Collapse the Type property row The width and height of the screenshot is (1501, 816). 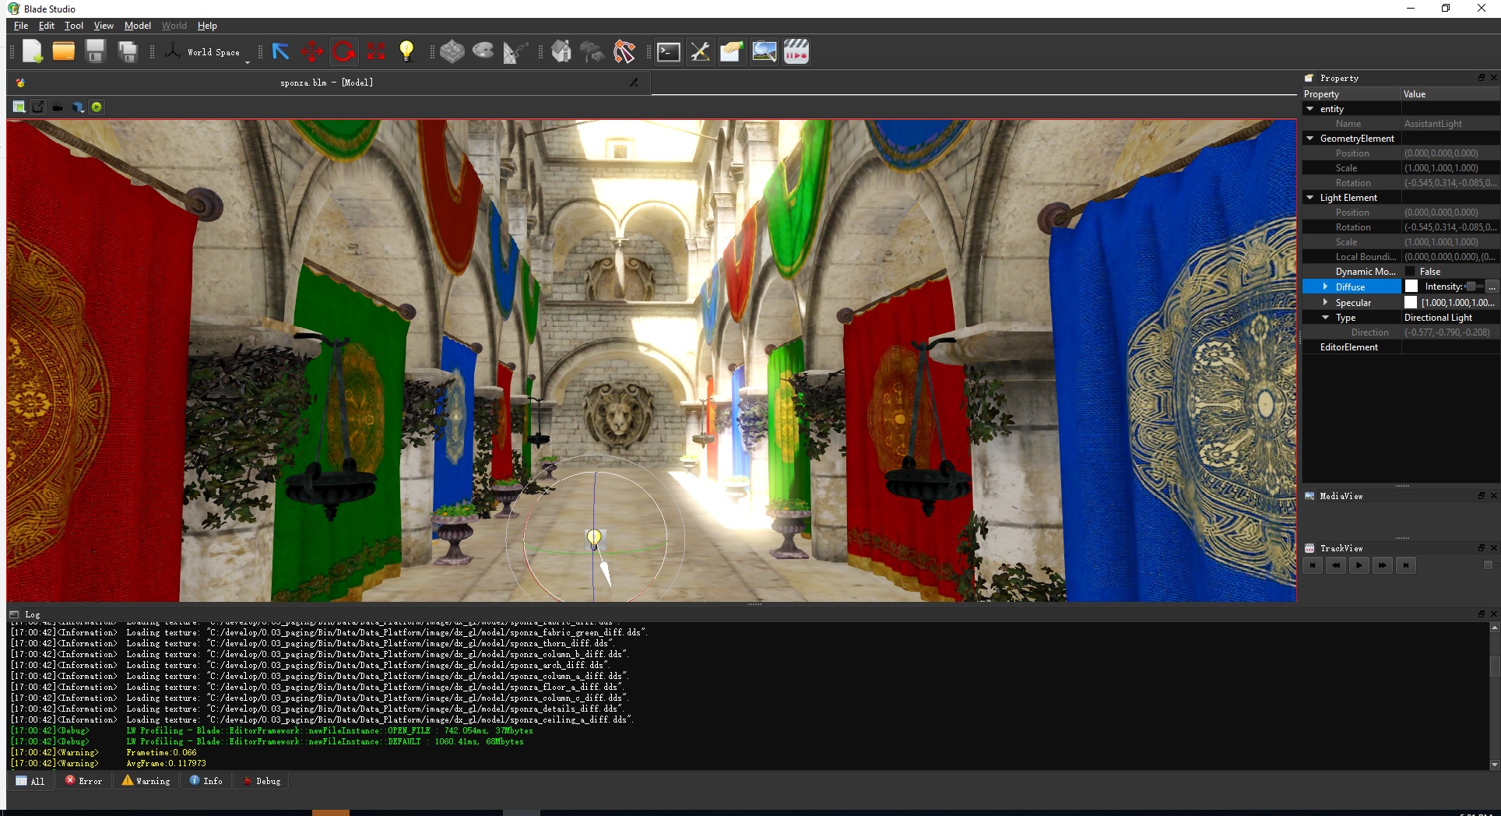tap(1325, 318)
